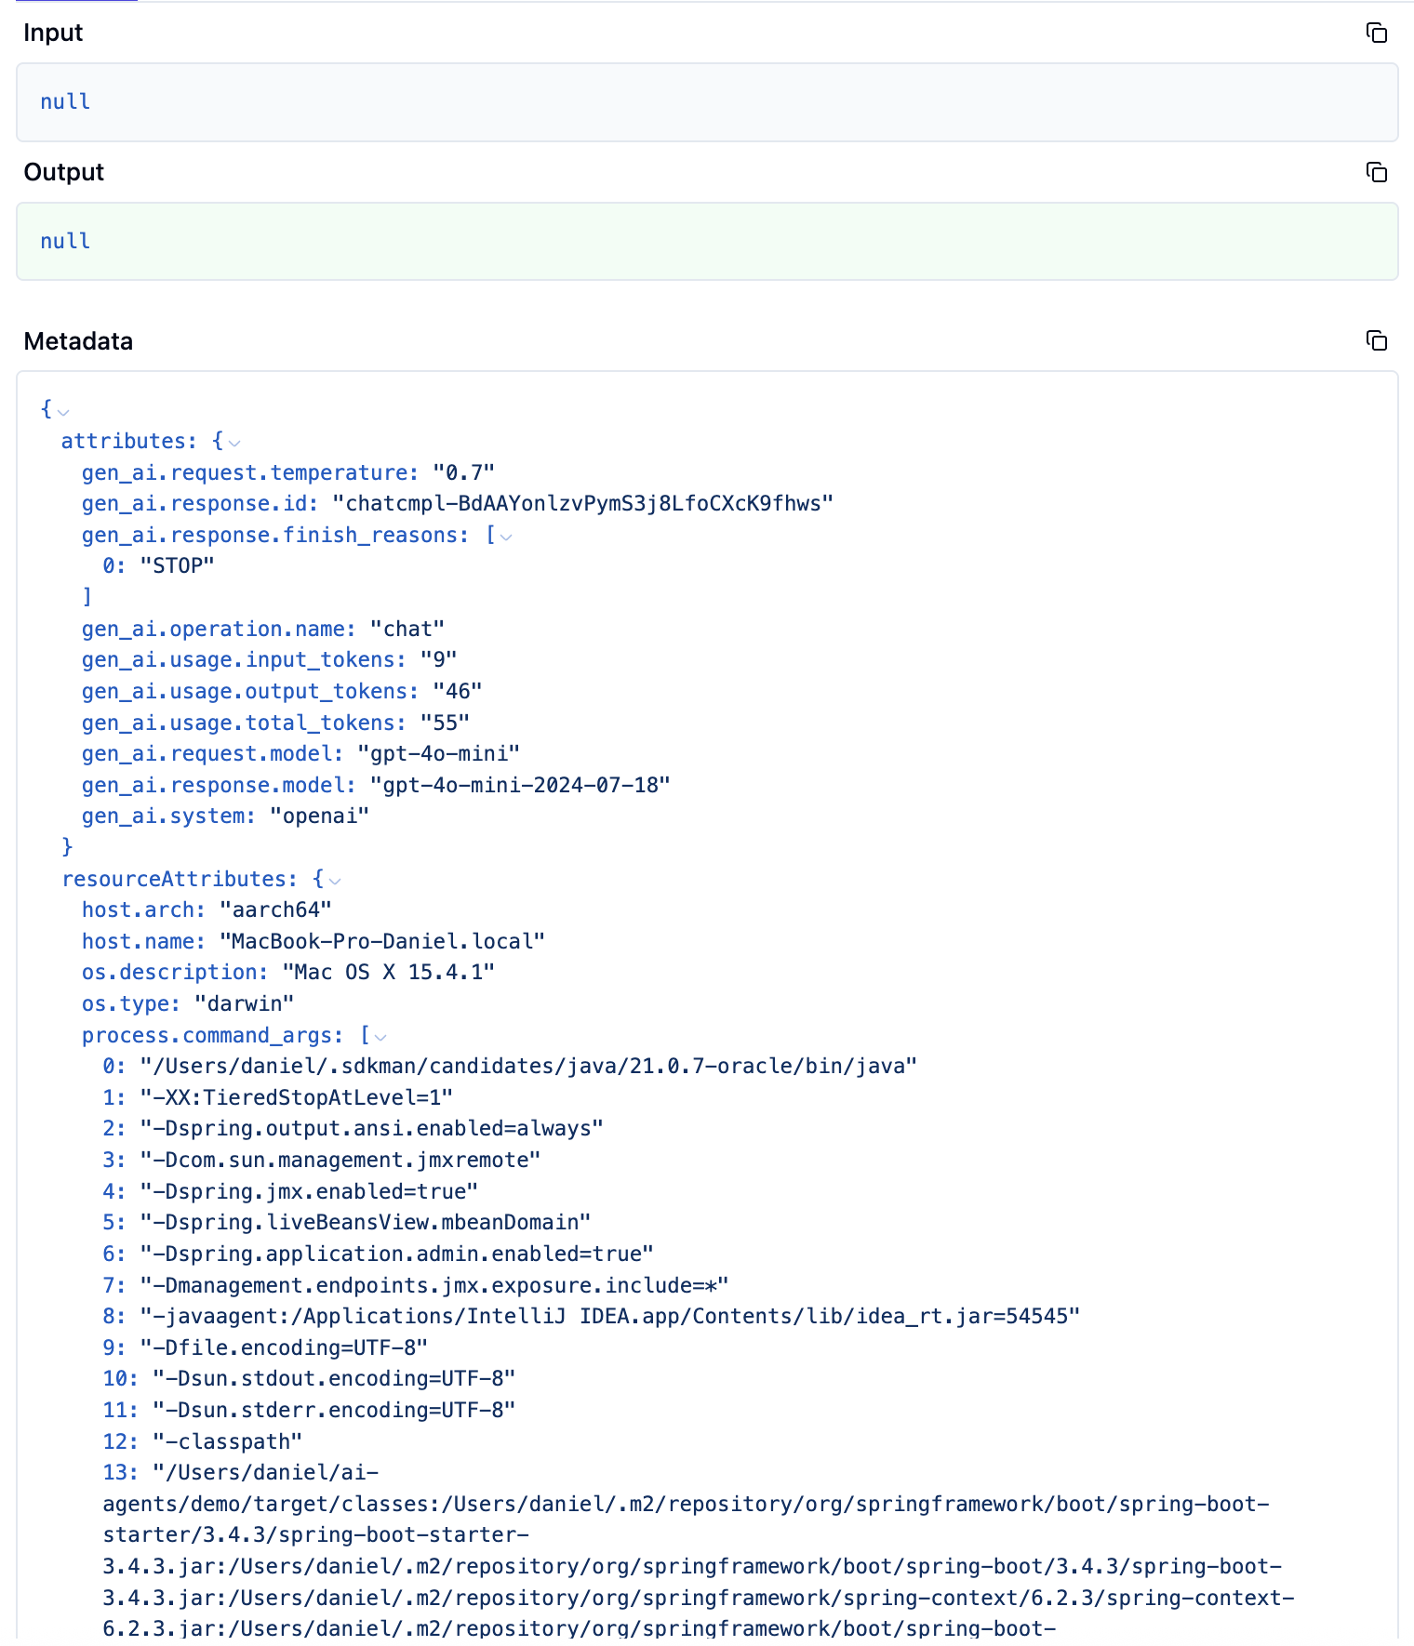Click the gen_ai.request.temperature key
The width and height of the screenshot is (1414, 1646).
[250, 472]
